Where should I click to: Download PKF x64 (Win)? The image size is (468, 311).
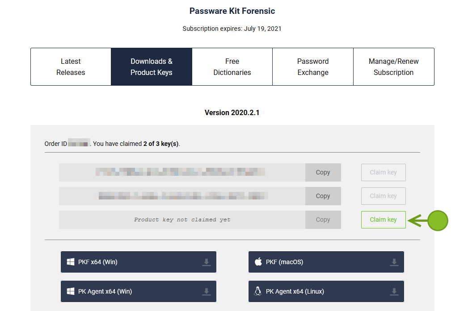click(139, 262)
